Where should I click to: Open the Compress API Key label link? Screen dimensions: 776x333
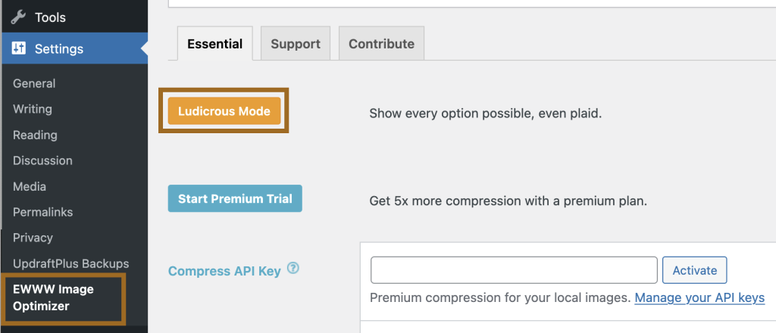click(x=224, y=270)
